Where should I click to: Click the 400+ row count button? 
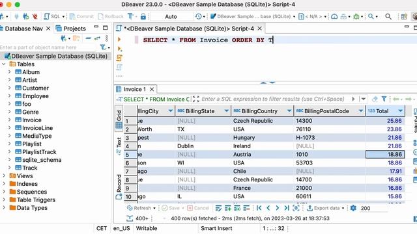(x=137, y=218)
